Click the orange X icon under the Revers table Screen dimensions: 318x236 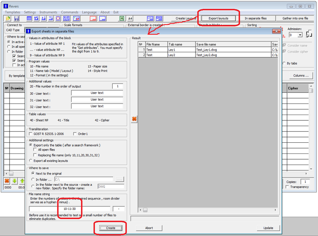pos(7,181)
